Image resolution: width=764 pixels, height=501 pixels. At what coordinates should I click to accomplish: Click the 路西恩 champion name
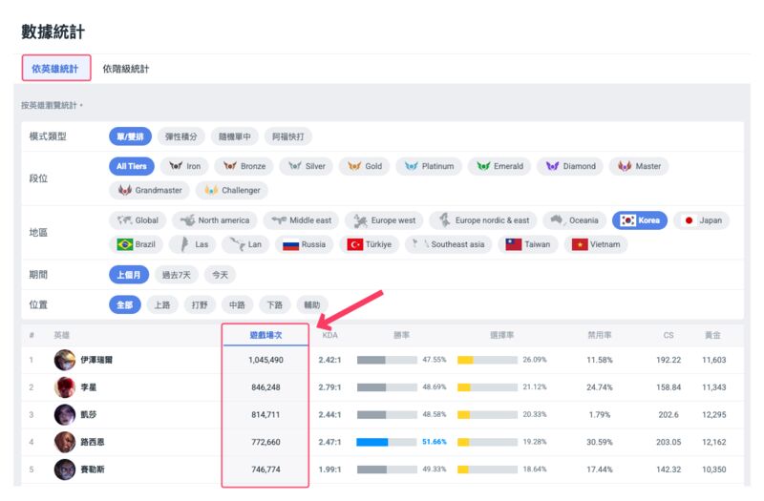coord(92,442)
